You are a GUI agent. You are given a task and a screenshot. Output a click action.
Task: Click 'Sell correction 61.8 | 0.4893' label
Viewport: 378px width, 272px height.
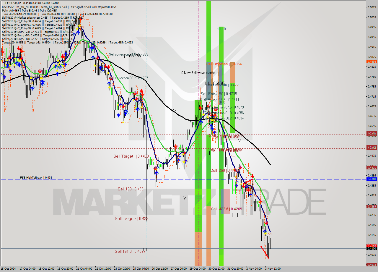point(128,54)
